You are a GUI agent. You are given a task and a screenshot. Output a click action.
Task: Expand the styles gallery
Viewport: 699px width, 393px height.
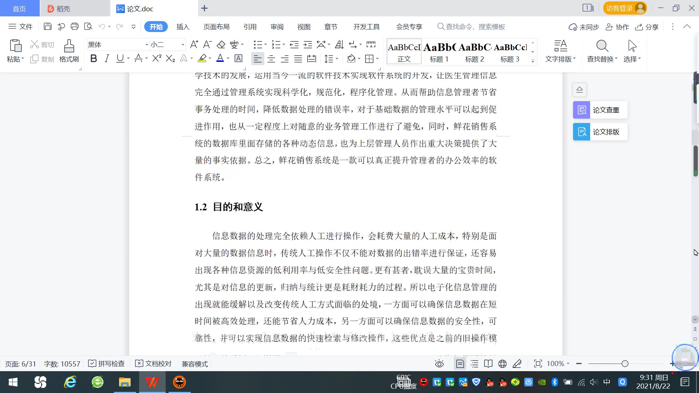(x=533, y=61)
